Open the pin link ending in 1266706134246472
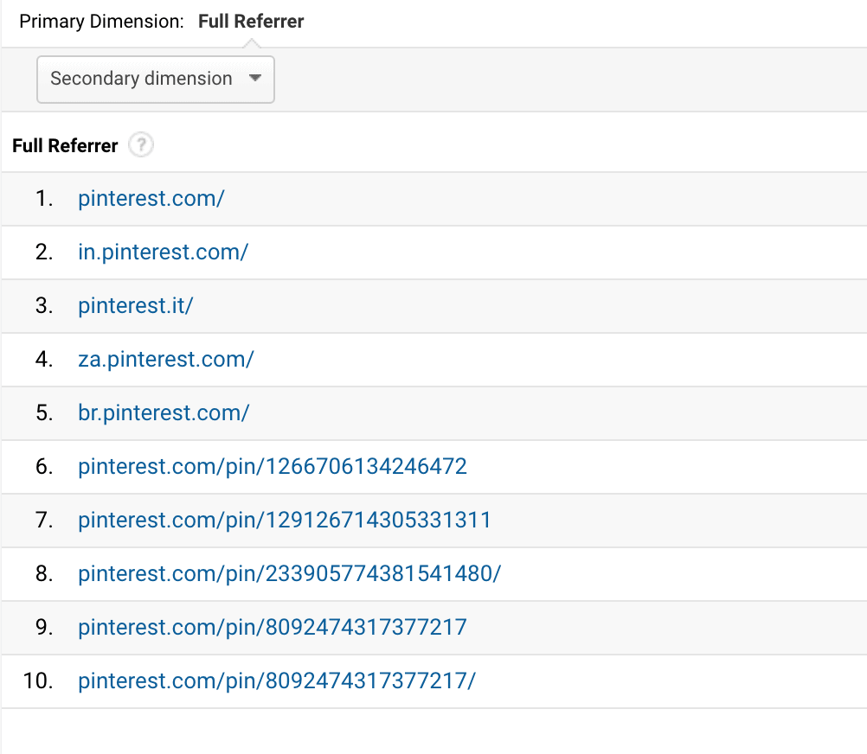Image resolution: width=867 pixels, height=754 pixels. 272,466
